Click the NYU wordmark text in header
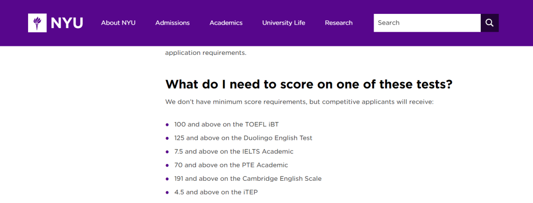The height and width of the screenshot is (203, 533). (x=67, y=23)
